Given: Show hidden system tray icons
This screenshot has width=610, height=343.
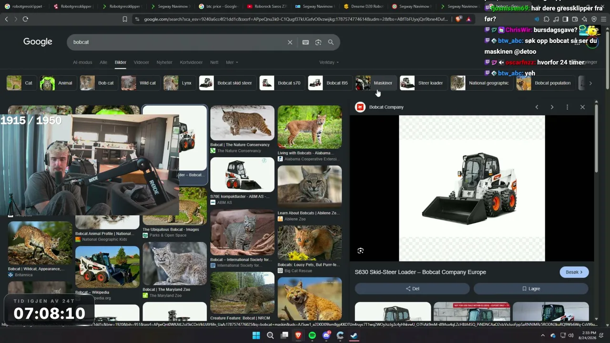Looking at the screenshot, I should [542, 335].
